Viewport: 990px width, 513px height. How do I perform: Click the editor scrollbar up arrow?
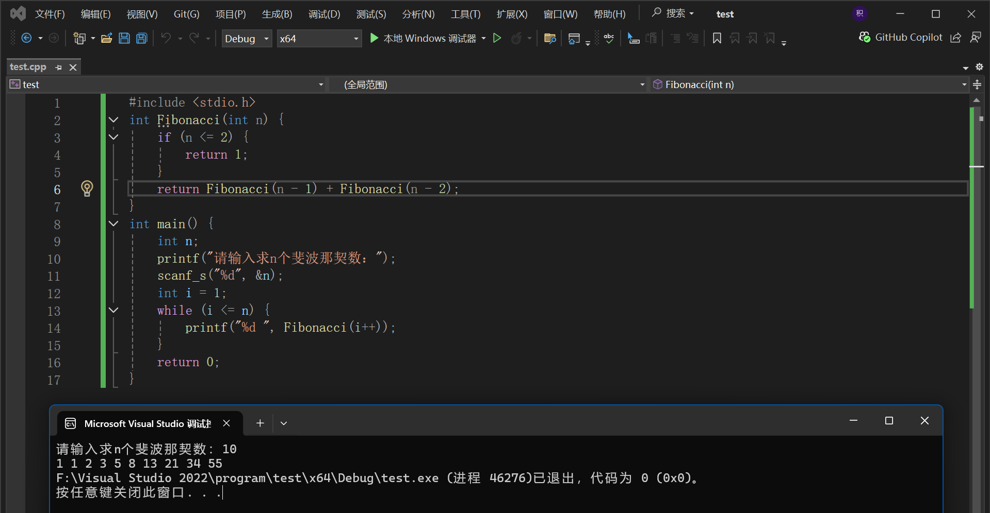tap(977, 100)
